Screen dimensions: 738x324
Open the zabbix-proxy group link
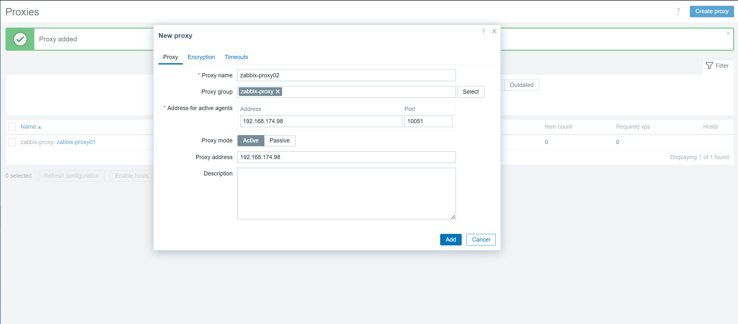coord(37,142)
